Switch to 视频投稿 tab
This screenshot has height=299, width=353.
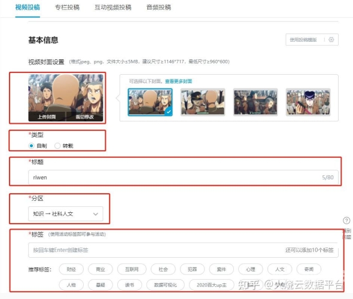click(x=28, y=7)
